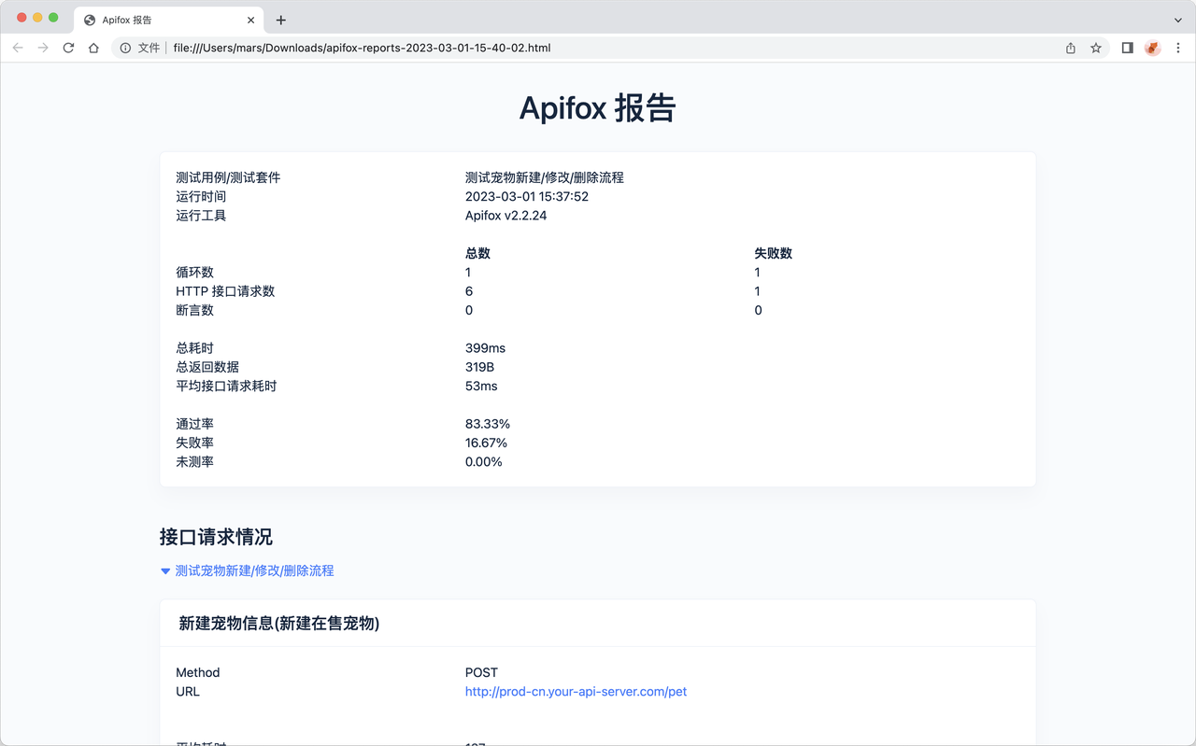
Task: Click the 断言数 row label
Action: [194, 310]
